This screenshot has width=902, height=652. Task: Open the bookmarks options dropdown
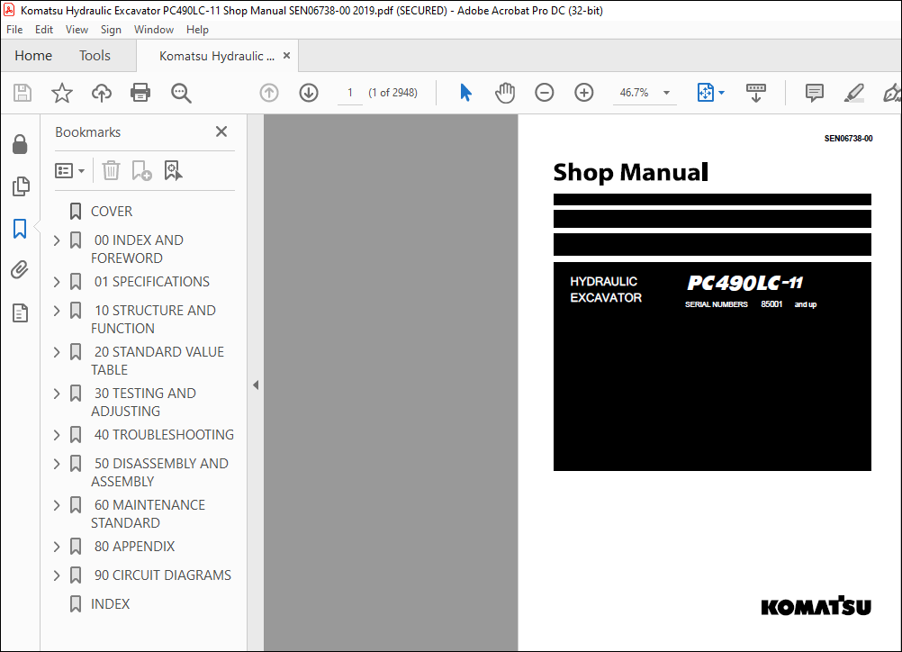pos(69,171)
